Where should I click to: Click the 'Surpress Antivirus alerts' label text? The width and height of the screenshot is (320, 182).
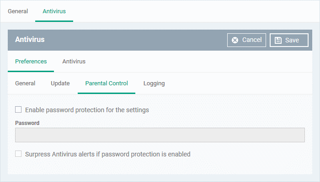[108, 154]
